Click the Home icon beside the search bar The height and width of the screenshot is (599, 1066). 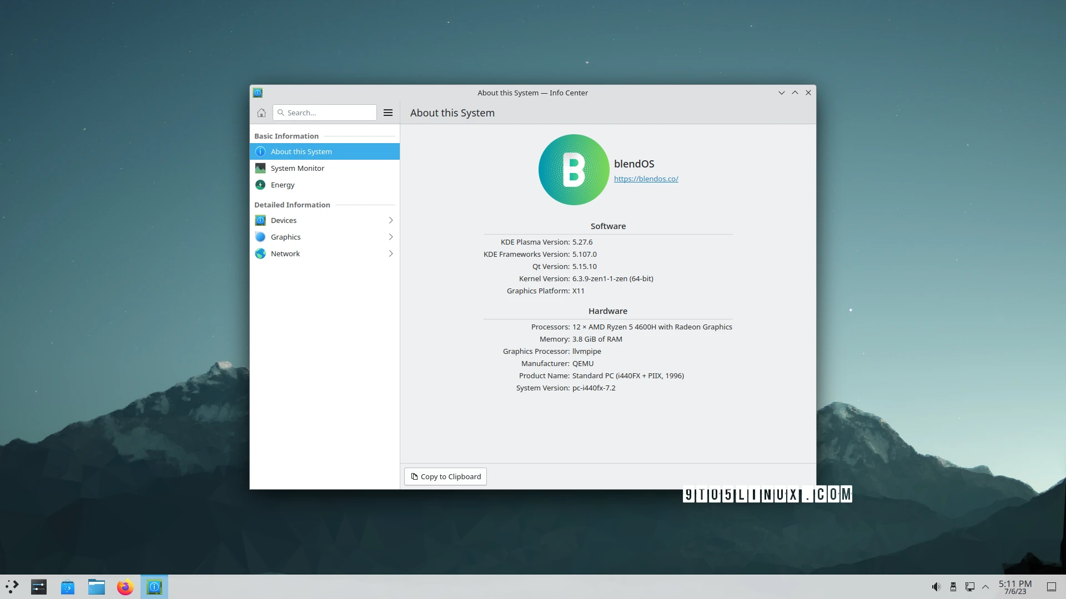tap(261, 113)
